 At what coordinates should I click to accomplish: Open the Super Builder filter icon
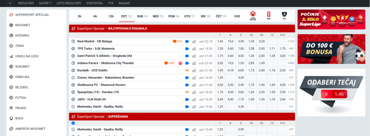253,15
